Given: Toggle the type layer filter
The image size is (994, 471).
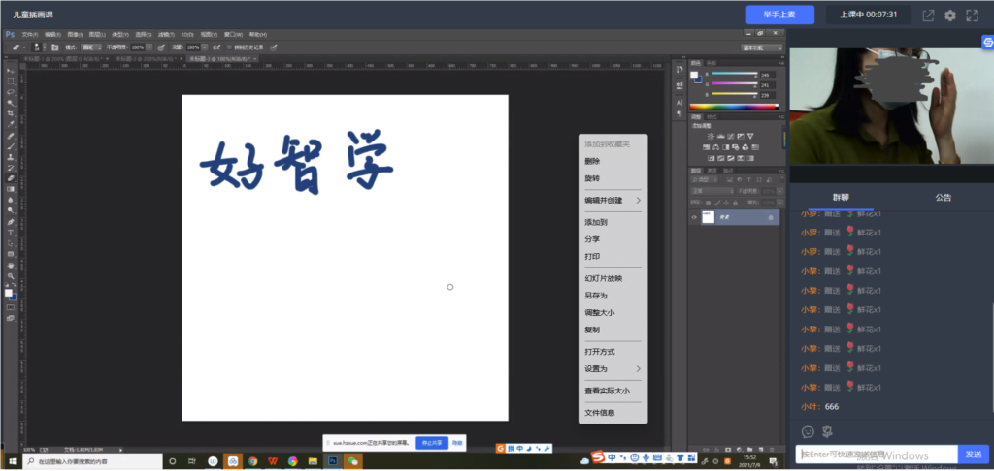Looking at the screenshot, I should point(749,180).
